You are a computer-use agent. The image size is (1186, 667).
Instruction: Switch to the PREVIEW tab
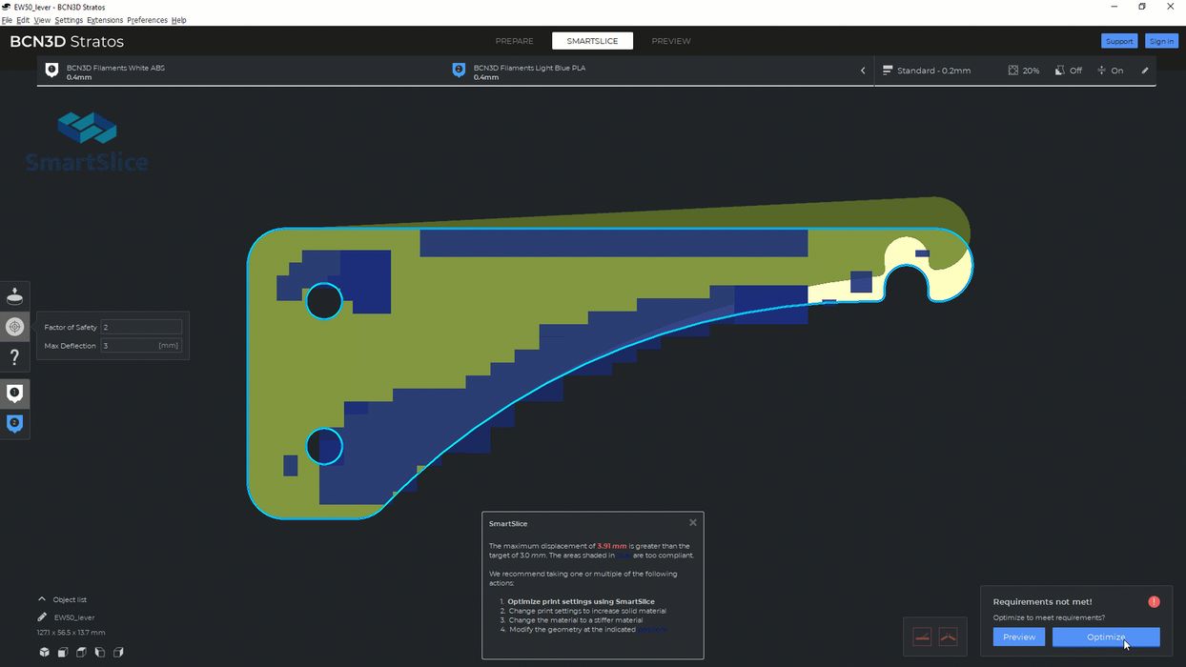click(670, 41)
